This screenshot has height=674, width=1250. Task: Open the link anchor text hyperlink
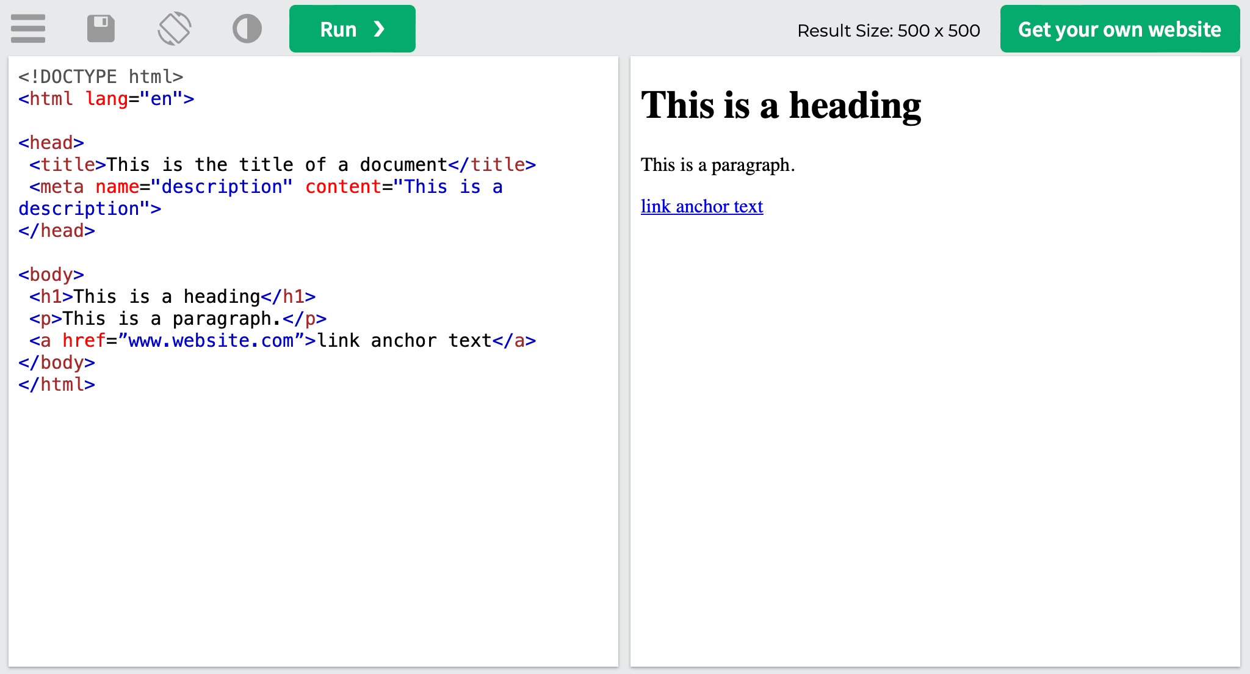701,206
